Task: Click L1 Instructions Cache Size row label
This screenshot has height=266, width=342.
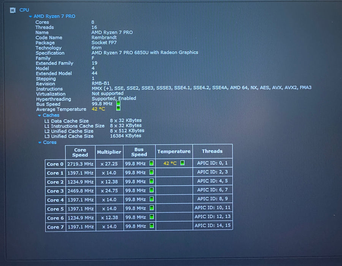Action: [74, 126]
